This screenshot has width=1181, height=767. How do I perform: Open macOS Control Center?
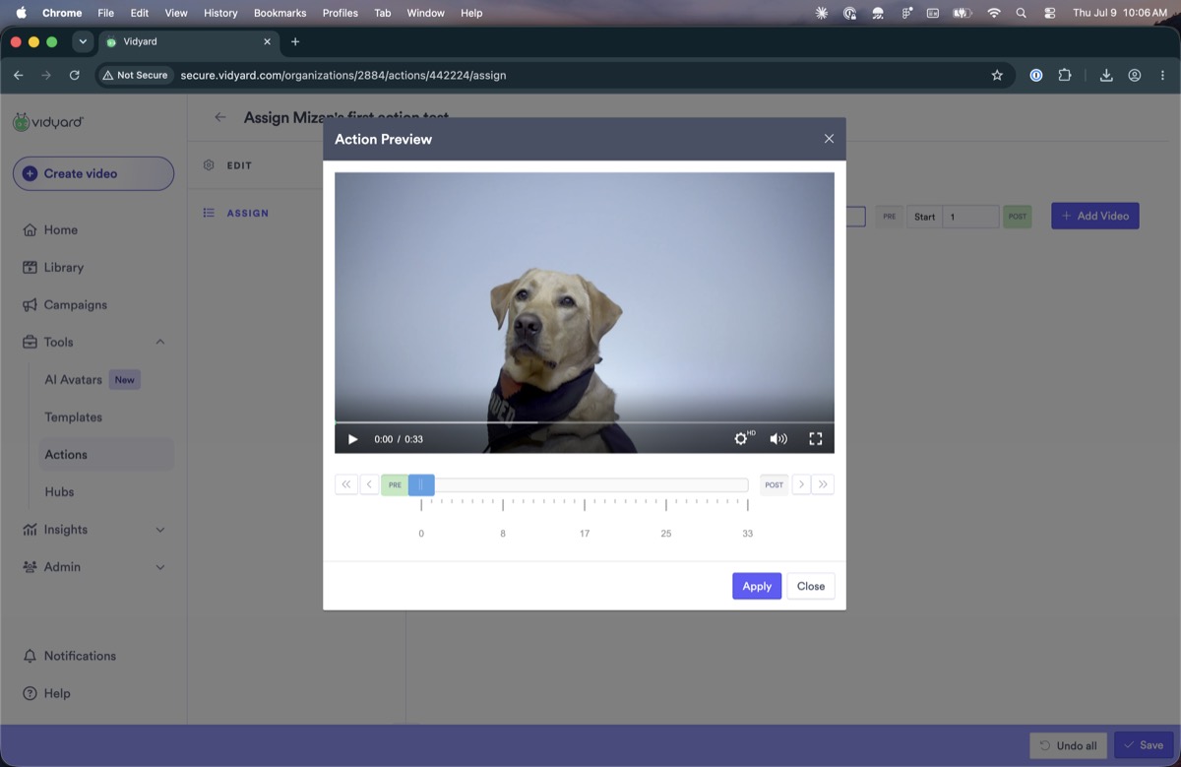(1049, 13)
